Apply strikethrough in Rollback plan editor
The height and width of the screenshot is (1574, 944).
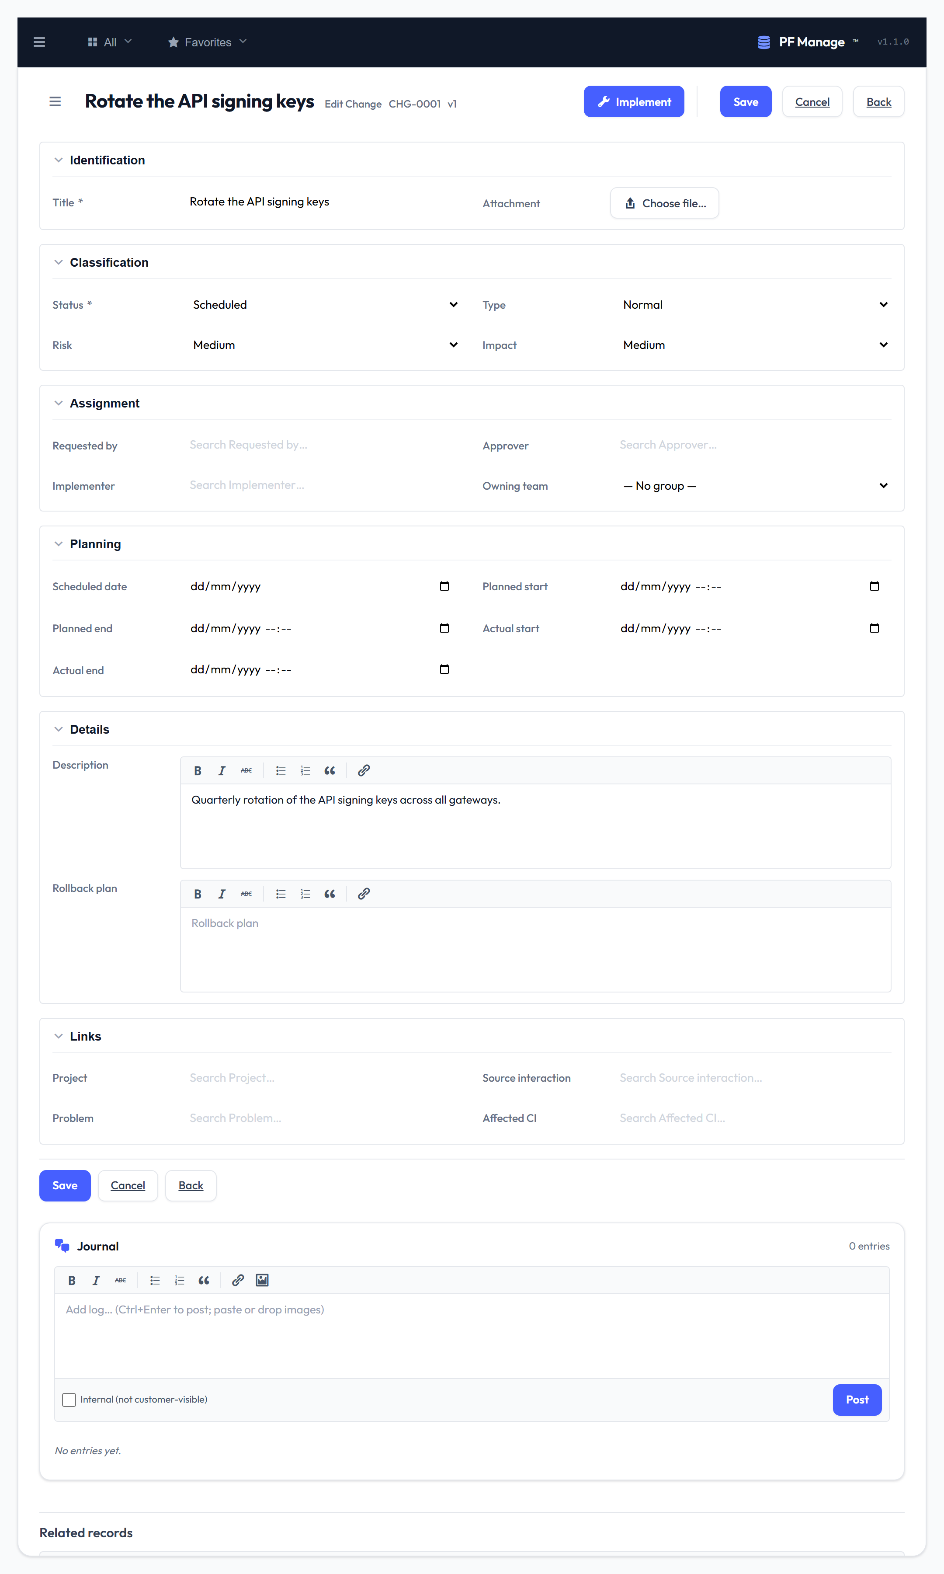(246, 894)
